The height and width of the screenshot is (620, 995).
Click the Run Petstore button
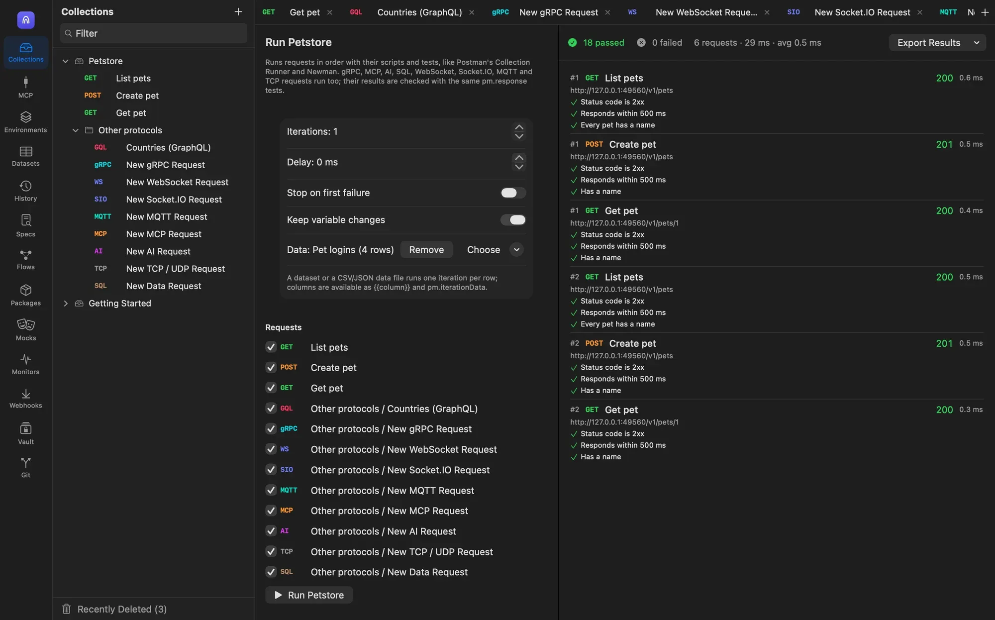[309, 595]
